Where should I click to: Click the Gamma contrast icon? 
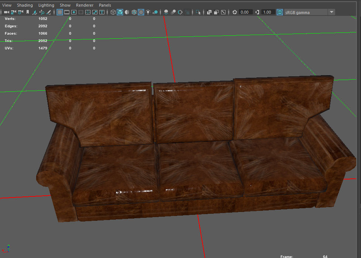pos(257,12)
